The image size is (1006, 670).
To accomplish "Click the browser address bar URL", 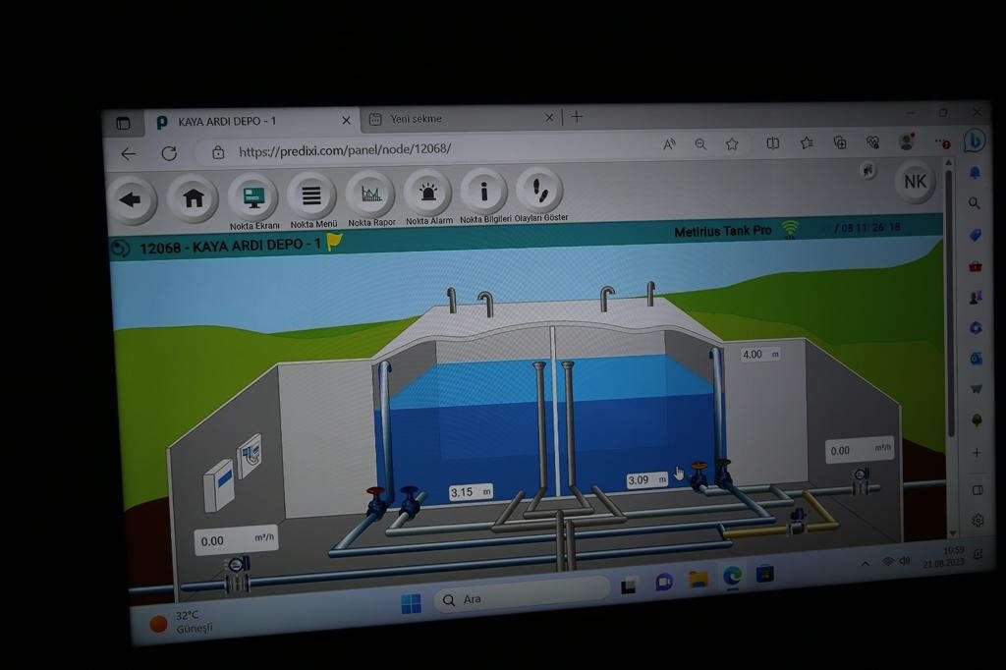I will click(x=345, y=151).
